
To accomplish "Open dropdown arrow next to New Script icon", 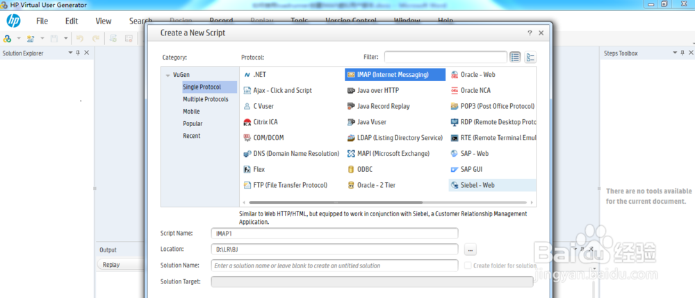I will [42, 39].
